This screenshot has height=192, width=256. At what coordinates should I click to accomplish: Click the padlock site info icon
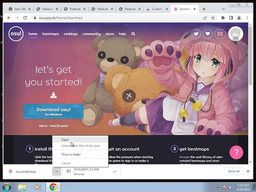(35, 18)
